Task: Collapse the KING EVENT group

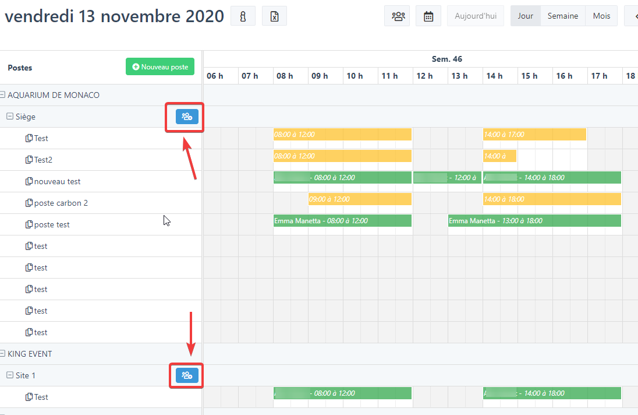Action: pos(3,354)
